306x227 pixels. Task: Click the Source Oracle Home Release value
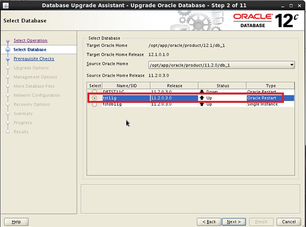pyautogui.click(x=159, y=75)
